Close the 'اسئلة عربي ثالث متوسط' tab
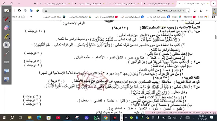The image size is (217, 121). click(110, 4)
